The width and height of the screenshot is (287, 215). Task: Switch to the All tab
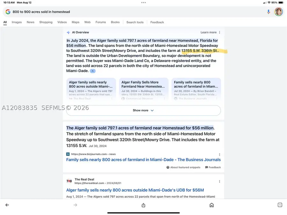(x=5, y=22)
